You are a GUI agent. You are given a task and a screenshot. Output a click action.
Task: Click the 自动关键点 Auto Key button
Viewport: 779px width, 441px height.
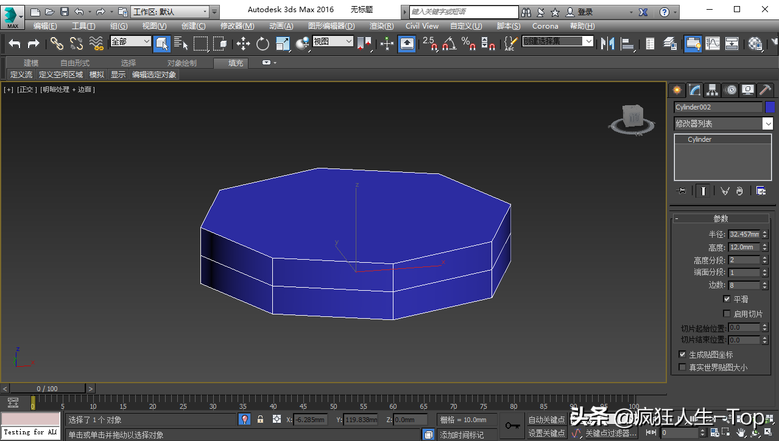click(547, 420)
